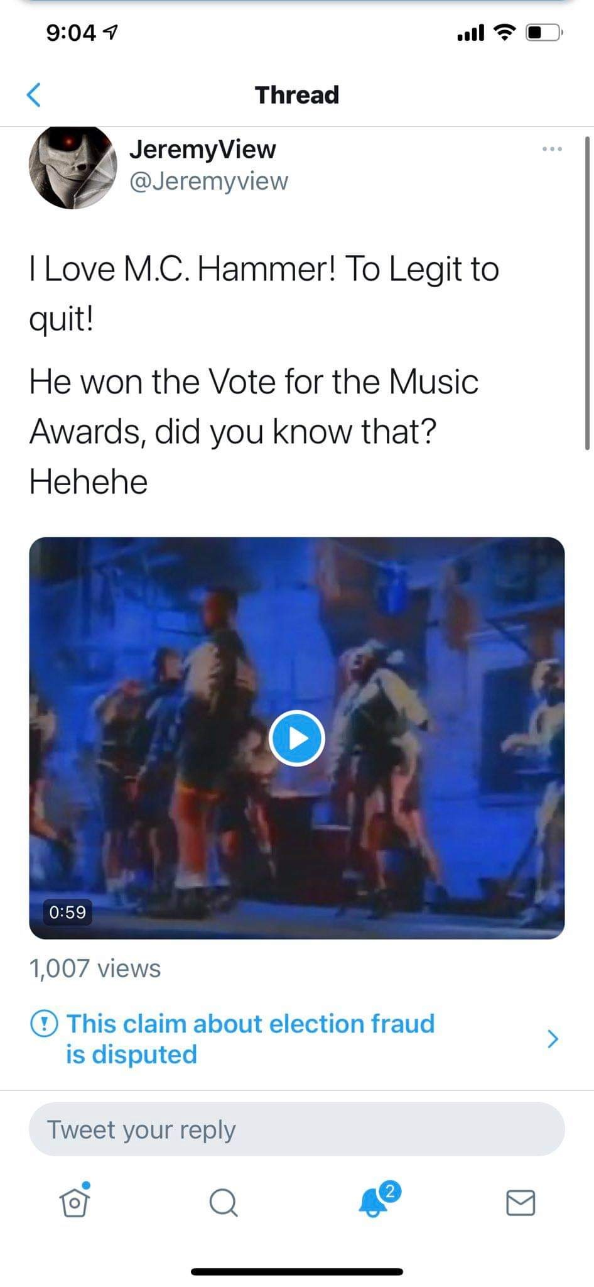Tap the 0:59 video duration badge
The width and height of the screenshot is (594, 1287).
coord(67,911)
